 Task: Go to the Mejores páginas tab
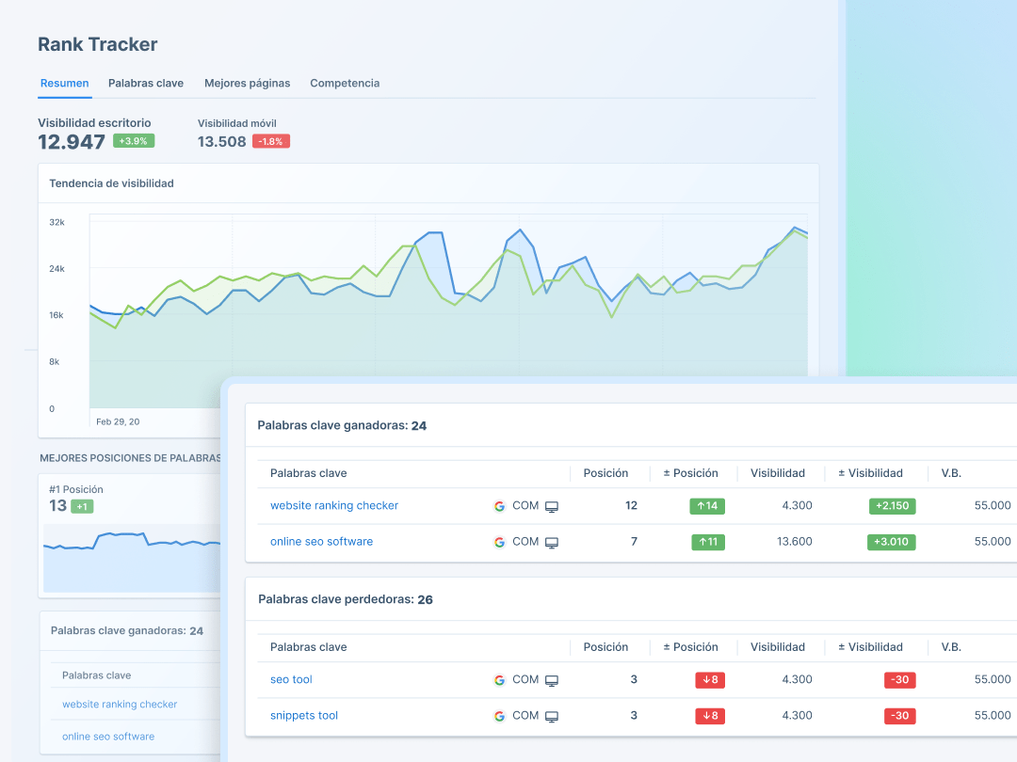tap(247, 84)
